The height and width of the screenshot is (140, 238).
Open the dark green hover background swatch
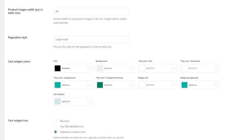[100, 85]
